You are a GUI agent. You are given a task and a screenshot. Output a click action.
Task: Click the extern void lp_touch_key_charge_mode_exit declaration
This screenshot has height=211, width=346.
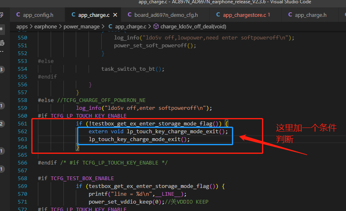point(158,132)
